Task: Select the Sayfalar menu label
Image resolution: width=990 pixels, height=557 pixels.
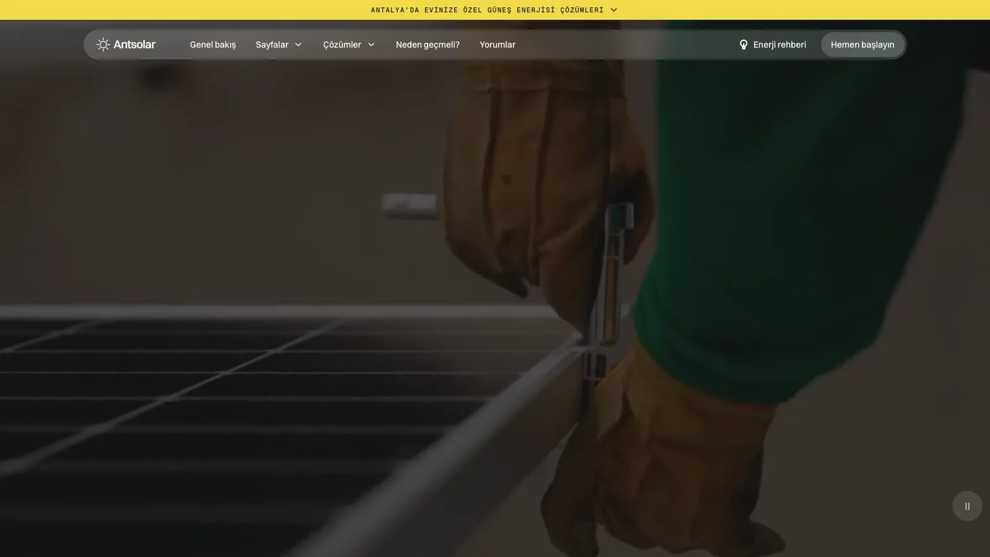Action: coord(272,45)
